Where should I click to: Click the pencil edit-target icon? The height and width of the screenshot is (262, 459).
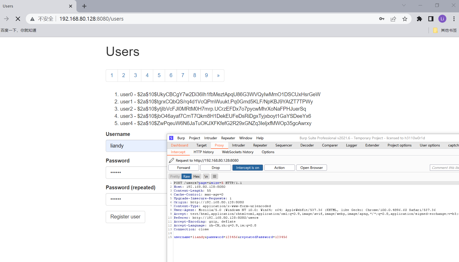[x=171, y=160]
